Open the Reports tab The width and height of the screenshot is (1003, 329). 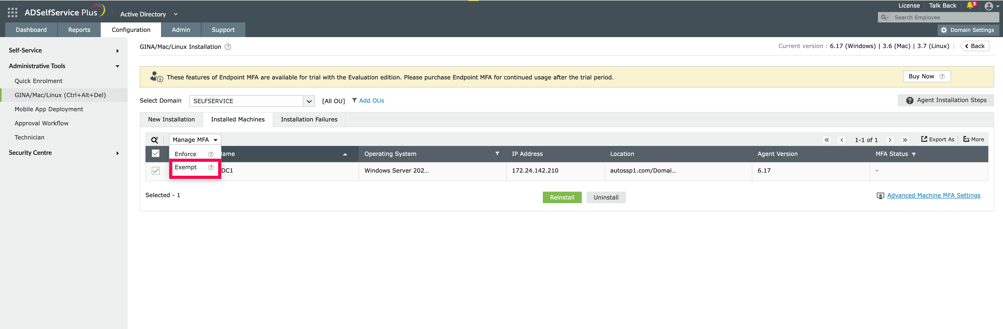point(79,30)
